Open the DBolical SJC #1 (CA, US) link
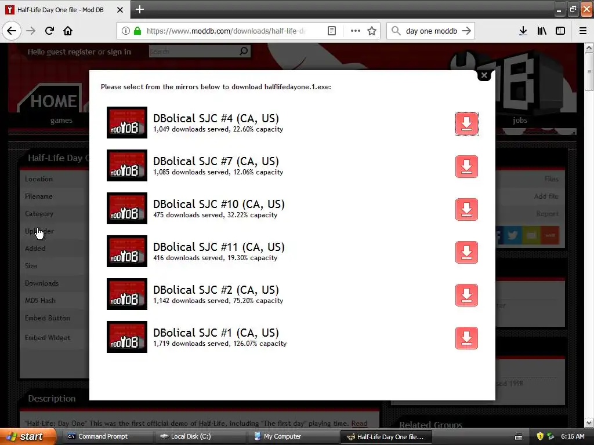 point(216,333)
